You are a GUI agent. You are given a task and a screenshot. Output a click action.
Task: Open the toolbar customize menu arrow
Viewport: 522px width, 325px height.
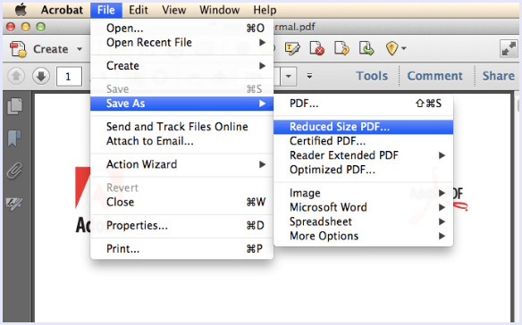pyautogui.click(x=309, y=76)
